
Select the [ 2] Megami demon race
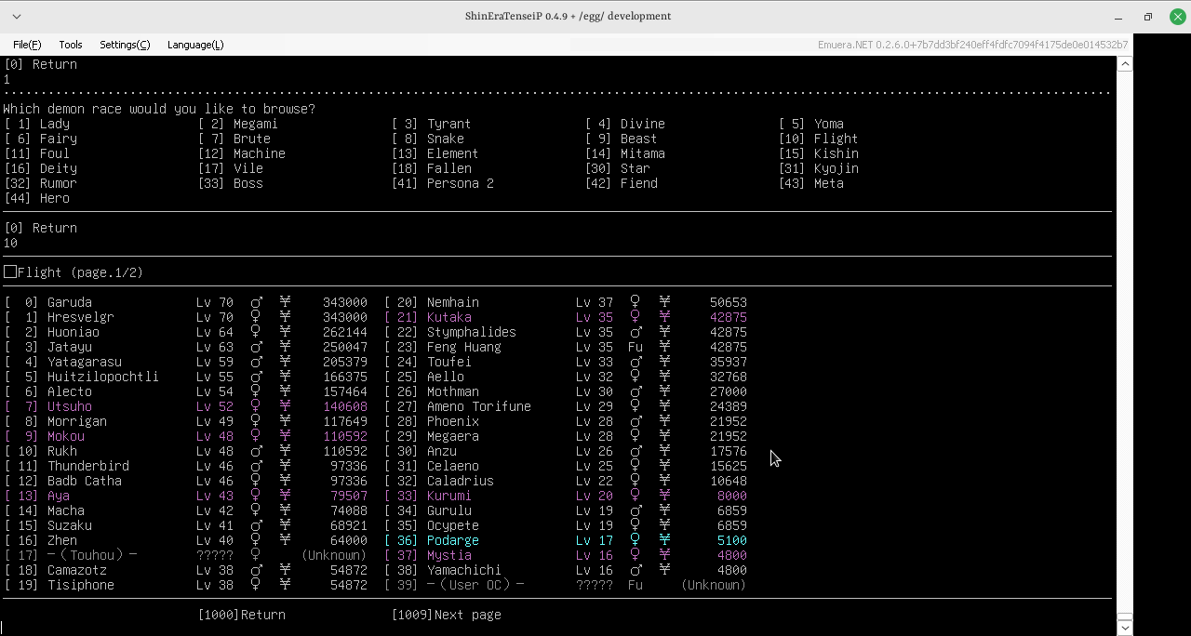pos(238,124)
